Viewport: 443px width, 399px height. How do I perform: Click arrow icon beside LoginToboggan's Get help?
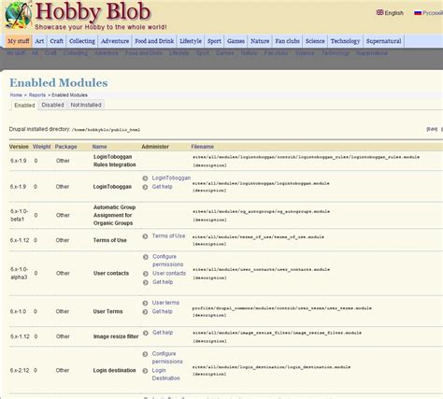[x=145, y=187]
